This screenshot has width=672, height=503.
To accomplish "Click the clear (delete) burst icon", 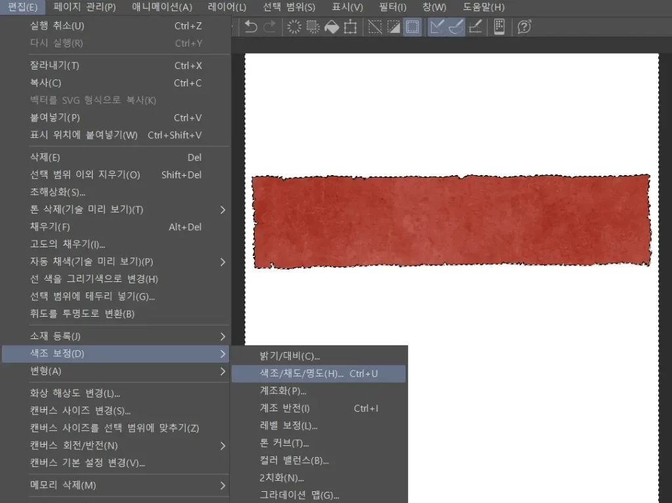I will [x=295, y=27].
